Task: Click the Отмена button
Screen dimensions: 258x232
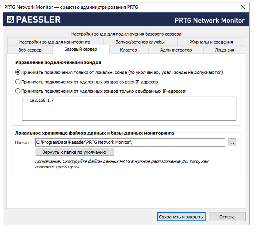Action: coord(227,217)
